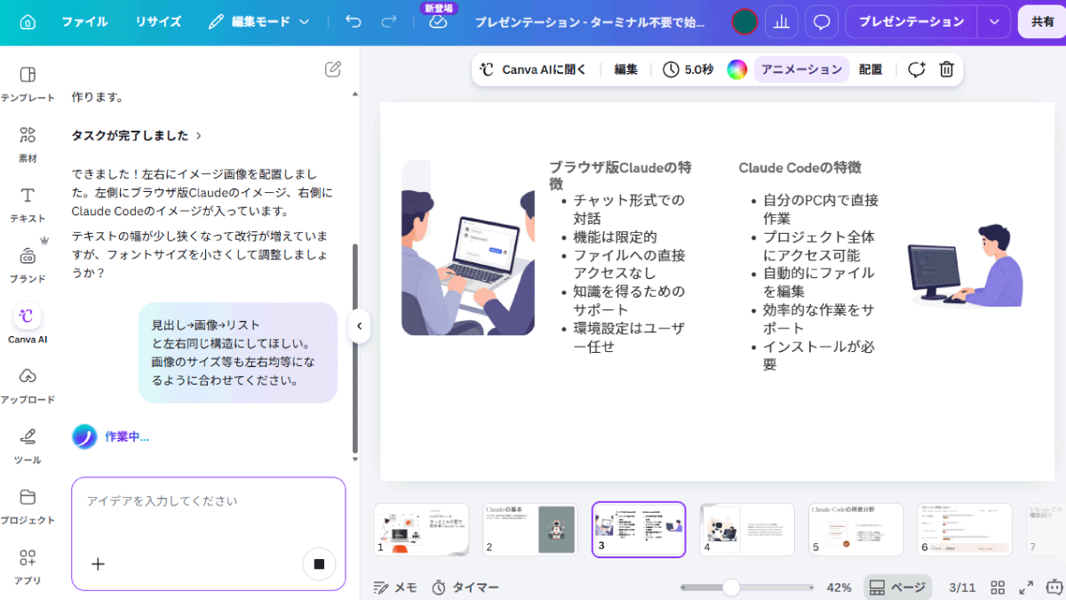Open the テキスト panel
1066x600 pixels.
(x=28, y=204)
